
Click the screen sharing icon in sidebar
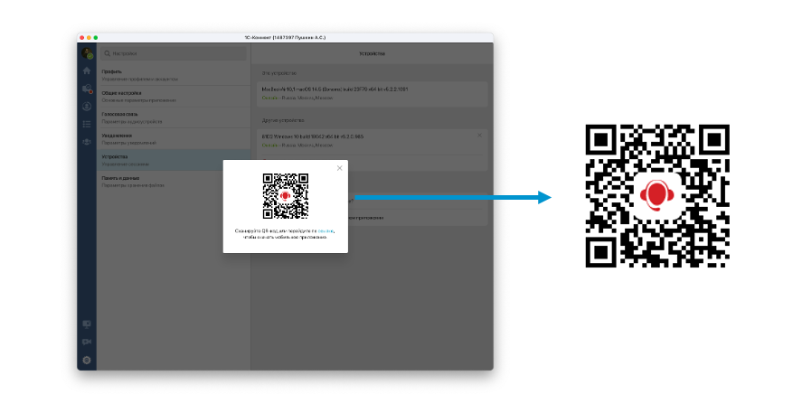click(x=87, y=324)
